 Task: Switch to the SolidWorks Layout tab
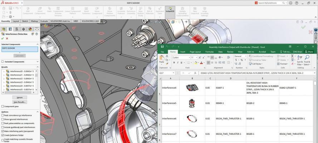tap(16, 21)
